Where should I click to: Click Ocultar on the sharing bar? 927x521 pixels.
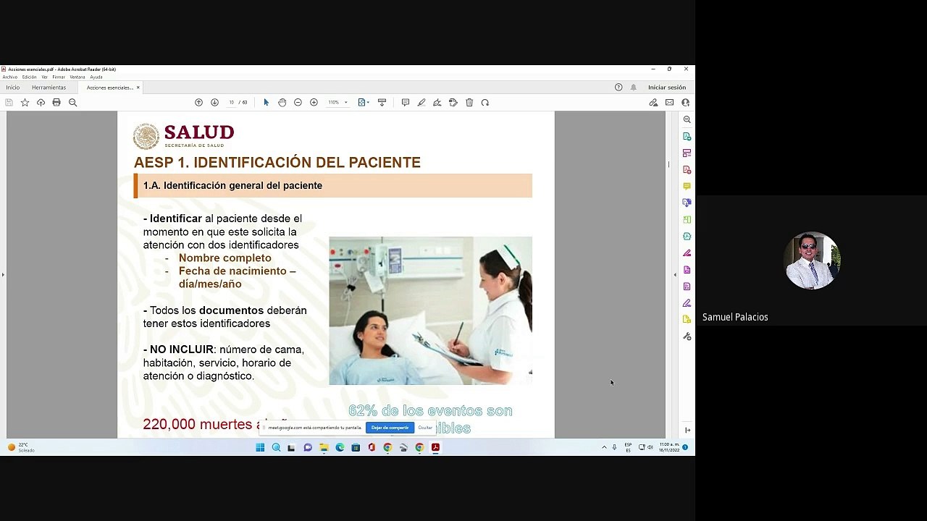(425, 428)
